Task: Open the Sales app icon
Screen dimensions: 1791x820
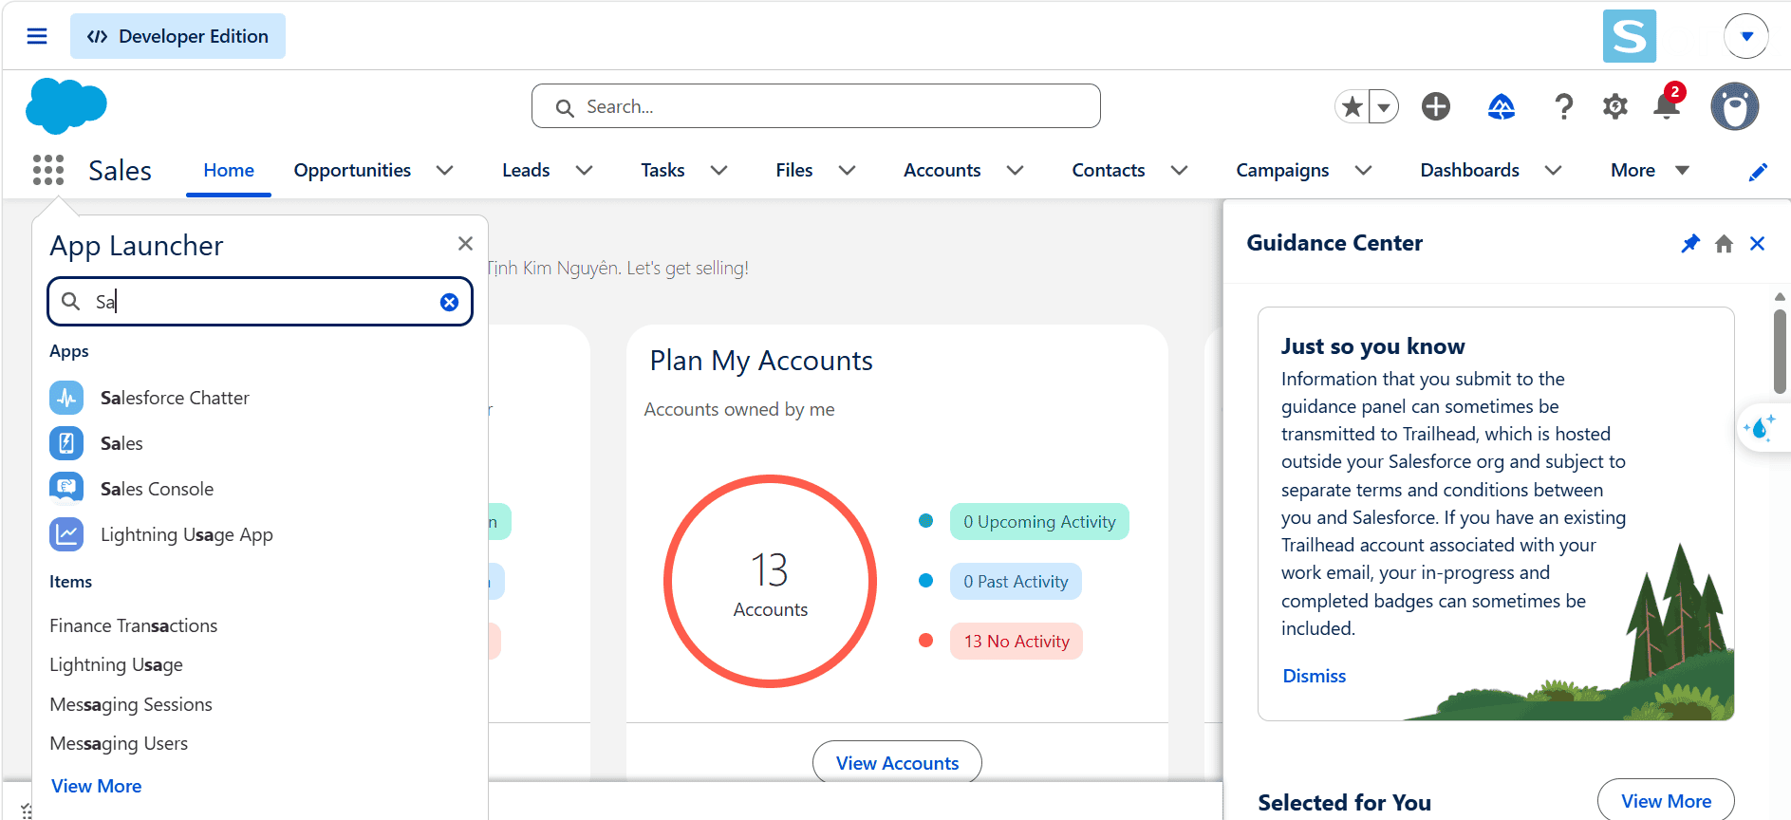Action: 66,443
